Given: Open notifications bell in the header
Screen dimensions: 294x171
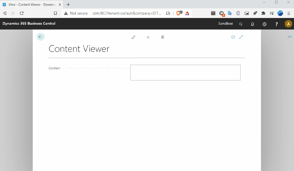Looking at the screenshot, I should point(253,24).
